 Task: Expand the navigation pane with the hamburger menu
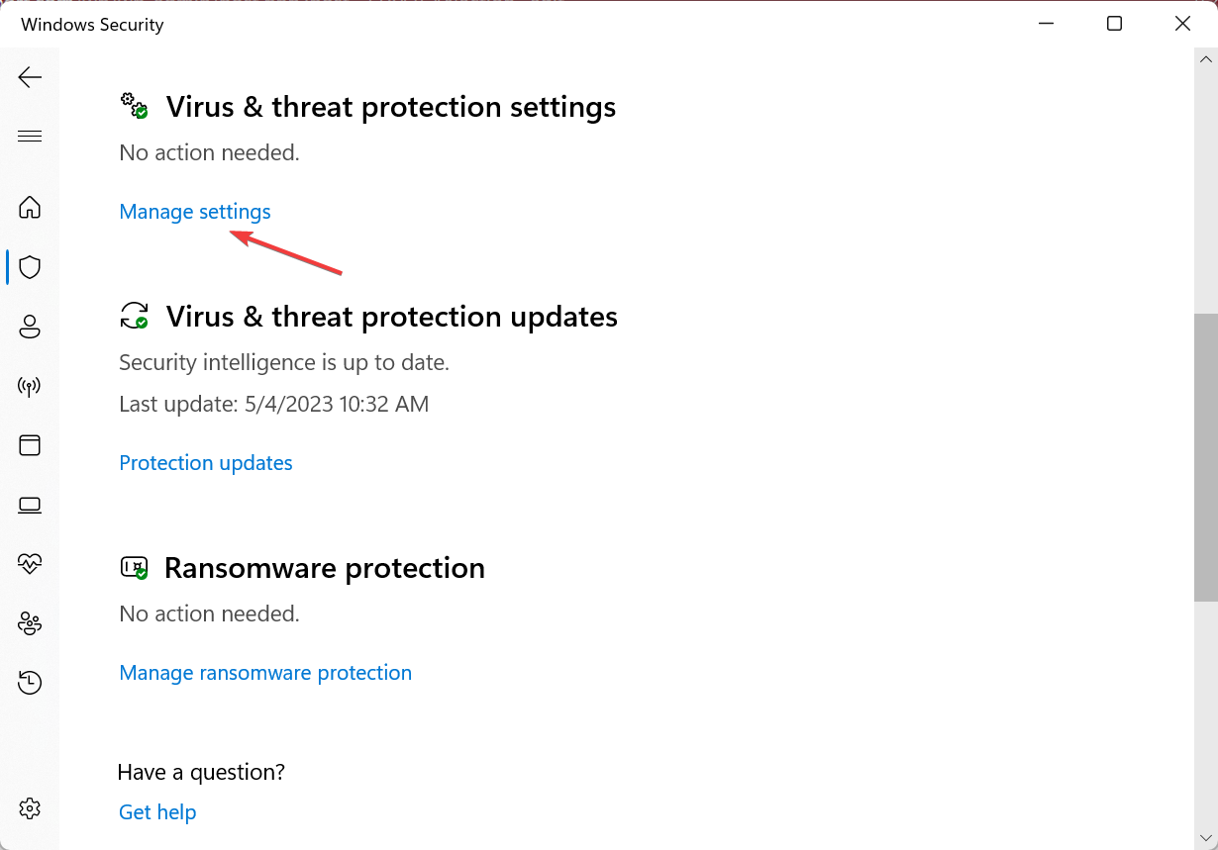[30, 136]
